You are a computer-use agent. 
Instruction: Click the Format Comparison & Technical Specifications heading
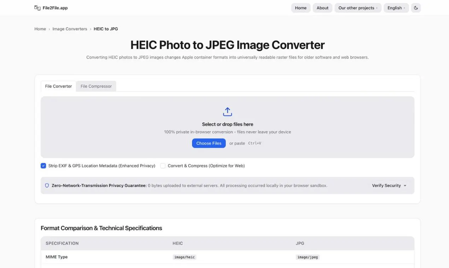pos(101,228)
